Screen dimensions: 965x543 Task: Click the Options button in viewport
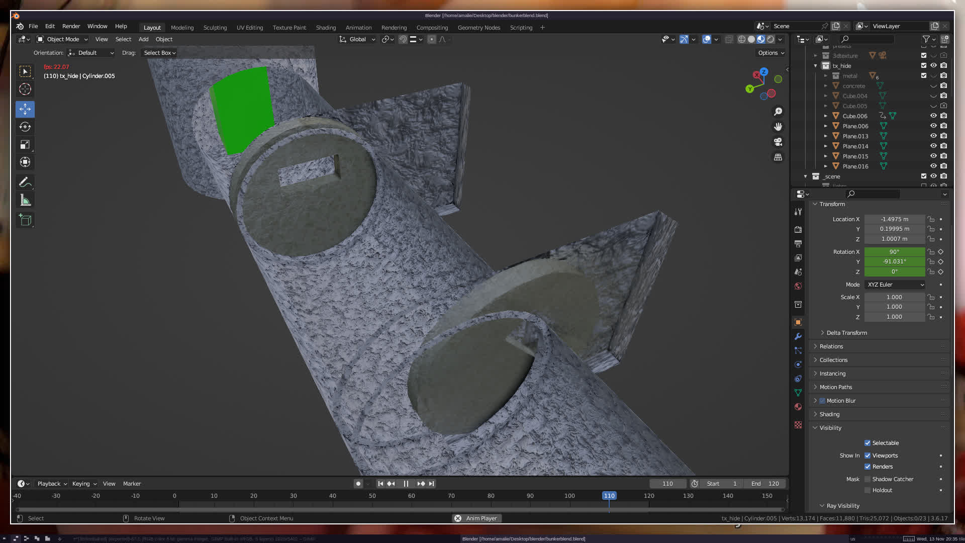(770, 53)
